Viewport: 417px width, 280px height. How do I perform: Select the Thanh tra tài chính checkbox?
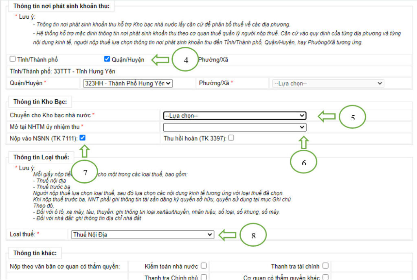click(325, 266)
